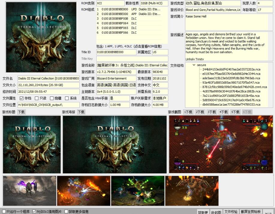Viewport: 275px width, 214px height.
Task: Click the 获取更 button
Action: pos(203,212)
